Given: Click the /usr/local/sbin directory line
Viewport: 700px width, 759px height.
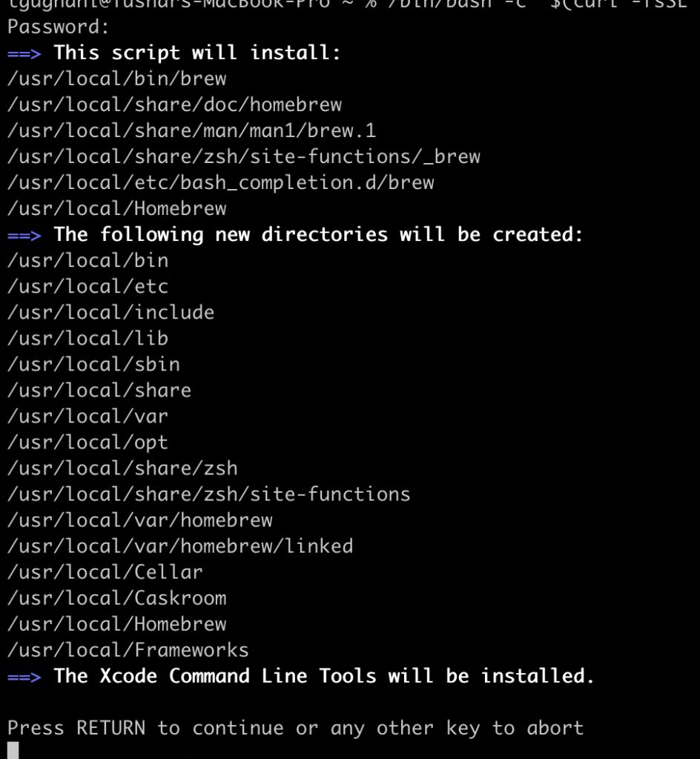Looking at the screenshot, I should tap(94, 365).
